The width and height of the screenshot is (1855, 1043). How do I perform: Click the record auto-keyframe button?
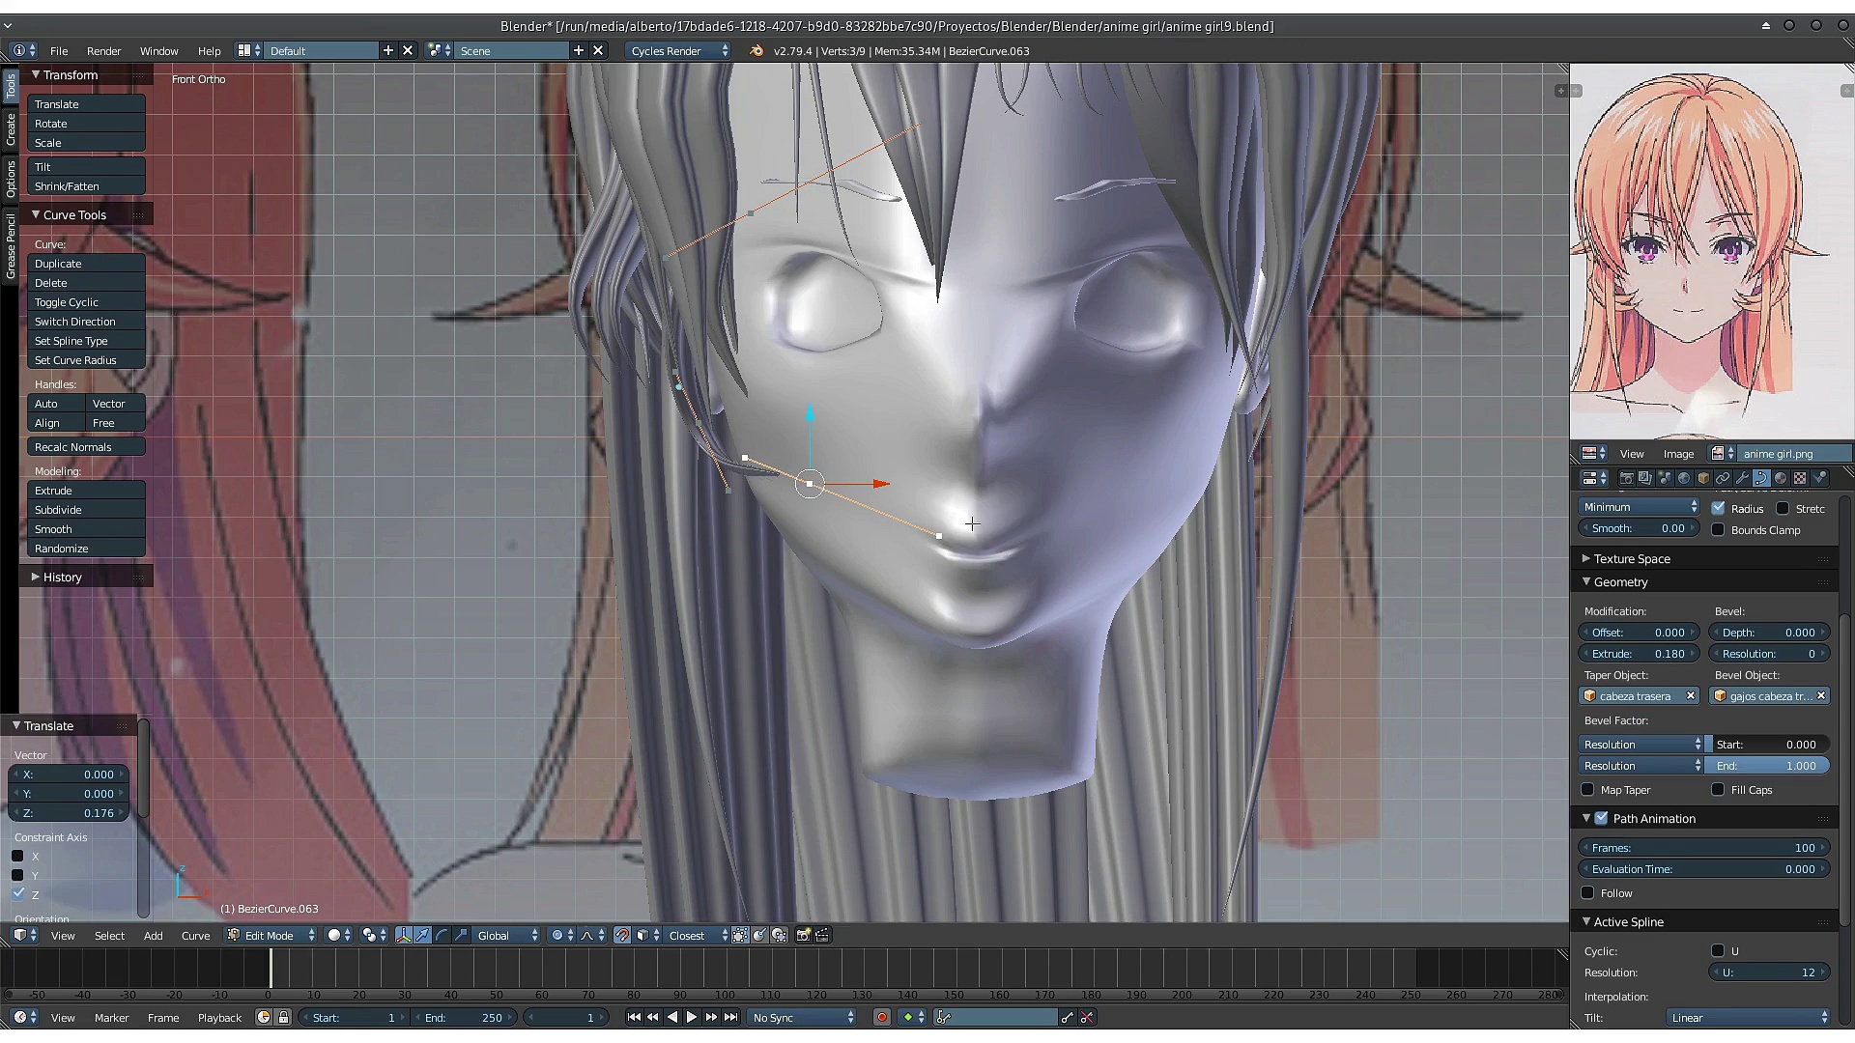click(881, 1017)
